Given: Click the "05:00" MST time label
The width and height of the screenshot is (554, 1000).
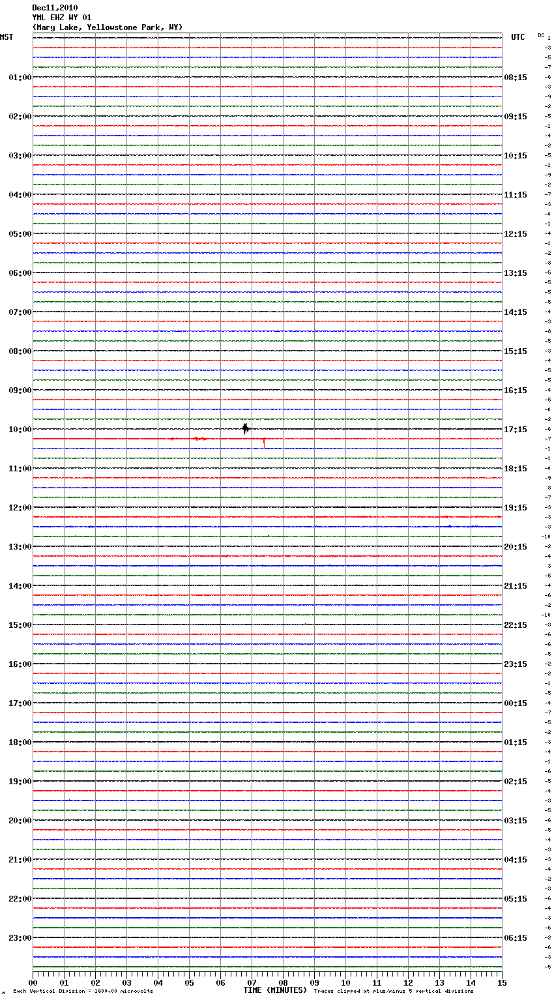Looking at the screenshot, I should (x=20, y=234).
